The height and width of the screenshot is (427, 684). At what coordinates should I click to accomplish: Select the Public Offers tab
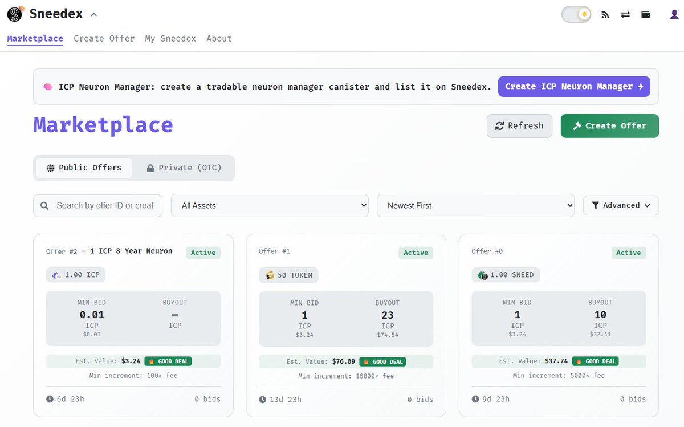pyautogui.click(x=84, y=168)
